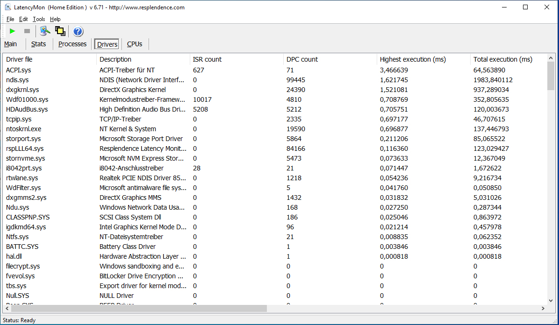
Task: Select the dxgkrnl.sys driver row
Action: coord(275,90)
